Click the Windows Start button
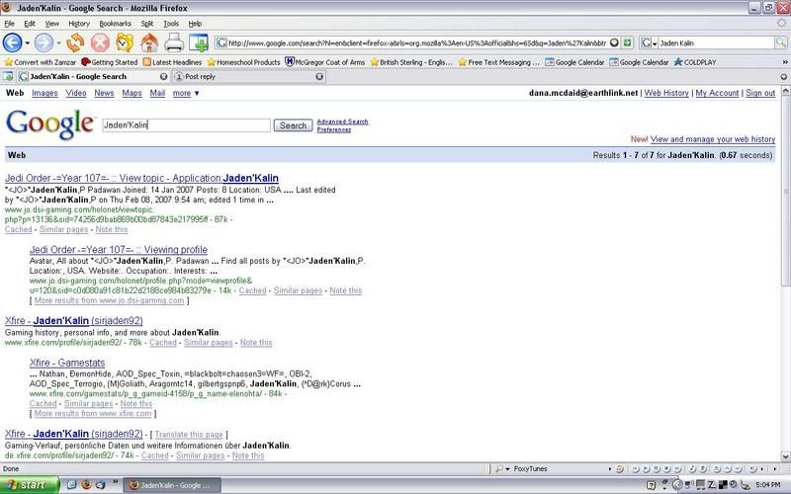 click(29, 485)
